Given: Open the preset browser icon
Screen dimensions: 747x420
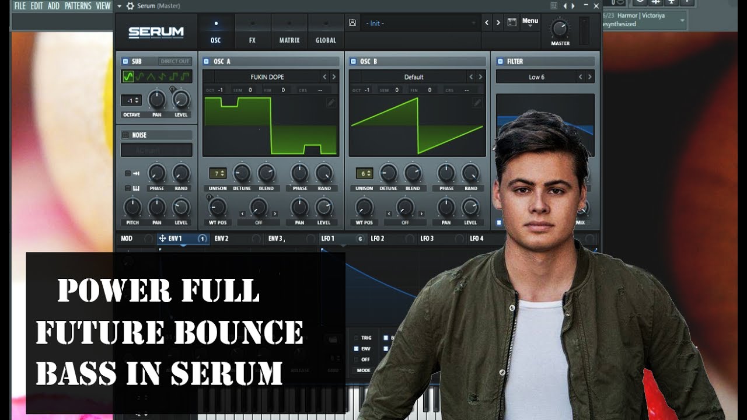Looking at the screenshot, I should pos(512,22).
